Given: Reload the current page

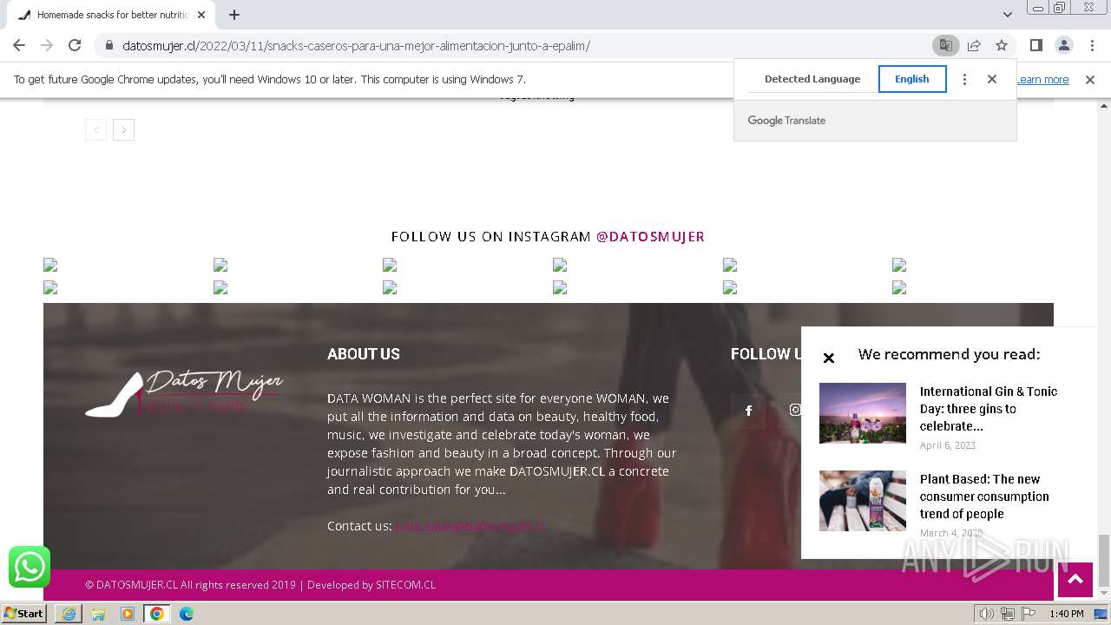Looking at the screenshot, I should [x=75, y=45].
